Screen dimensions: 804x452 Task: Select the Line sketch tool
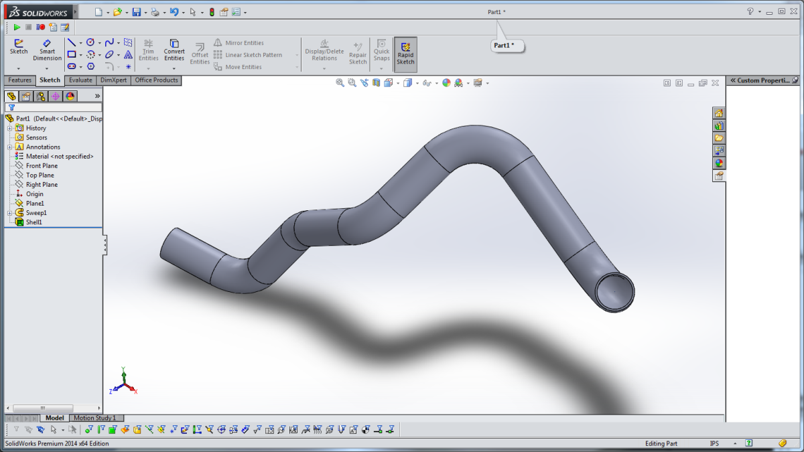coord(71,43)
